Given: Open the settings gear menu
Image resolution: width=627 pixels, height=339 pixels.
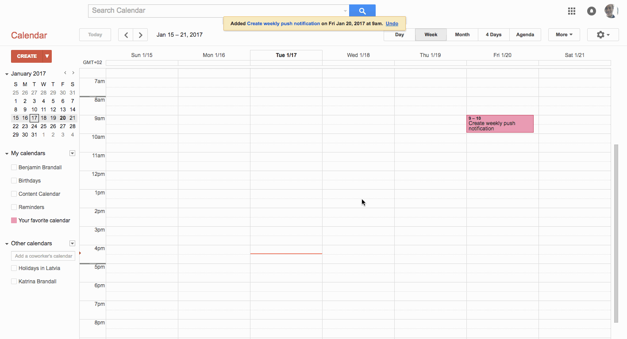Looking at the screenshot, I should (603, 35).
